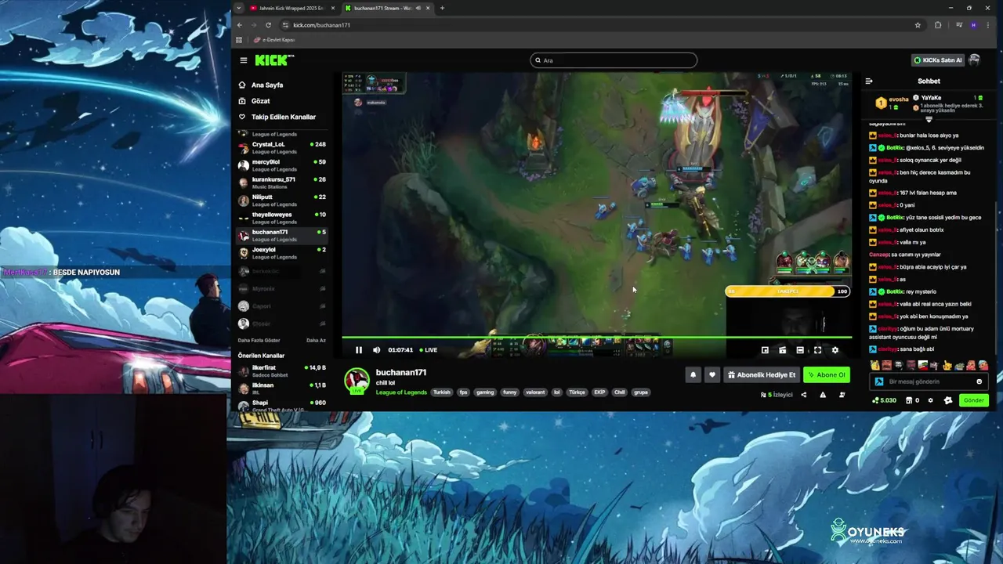
Task: Open Takip Edilen Kanallar in the sidebar
Action: [x=282, y=117]
